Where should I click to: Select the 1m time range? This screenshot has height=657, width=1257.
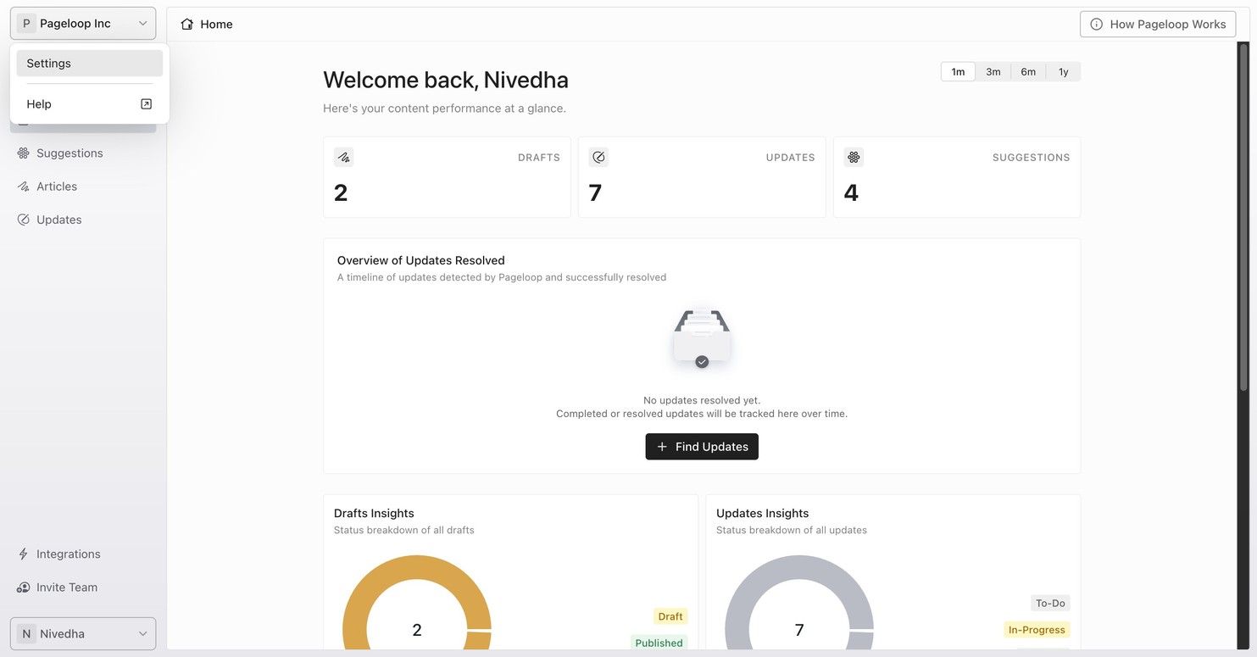[958, 72]
